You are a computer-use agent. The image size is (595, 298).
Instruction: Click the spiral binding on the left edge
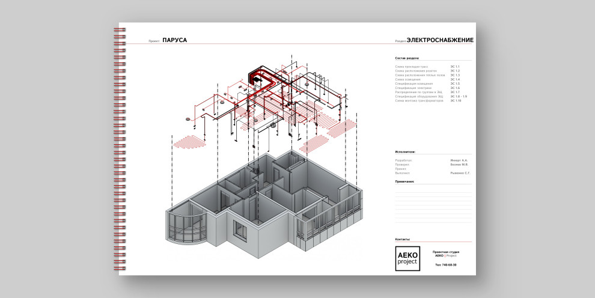pos(121,150)
